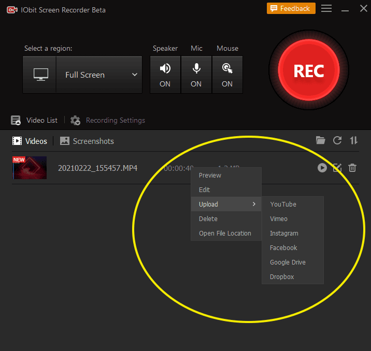Expand the Upload submenu
The image size is (371, 351).
point(226,204)
